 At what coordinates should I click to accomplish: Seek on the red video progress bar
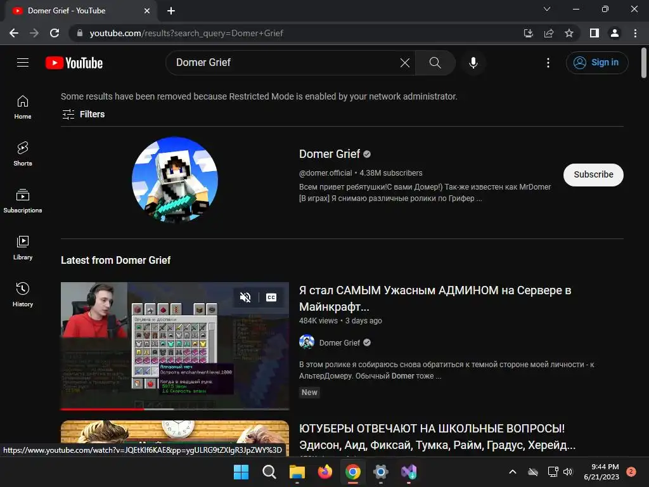point(175,409)
